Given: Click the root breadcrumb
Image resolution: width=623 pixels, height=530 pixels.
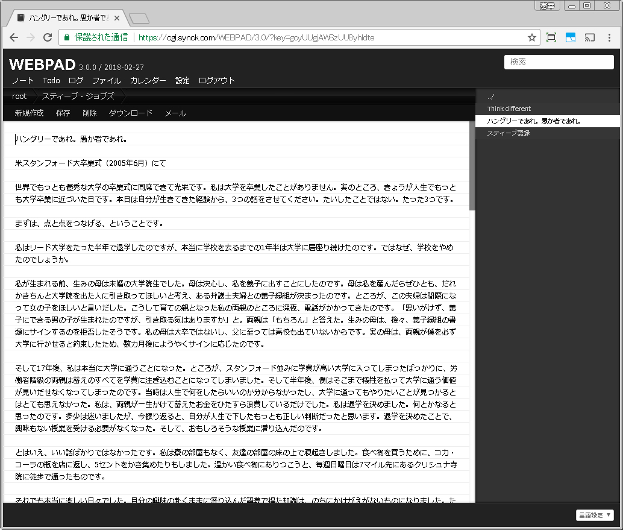Looking at the screenshot, I should tap(19, 96).
